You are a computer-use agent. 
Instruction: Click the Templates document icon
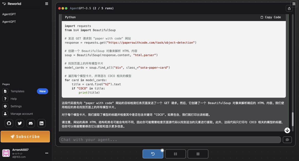click(x=5, y=91)
